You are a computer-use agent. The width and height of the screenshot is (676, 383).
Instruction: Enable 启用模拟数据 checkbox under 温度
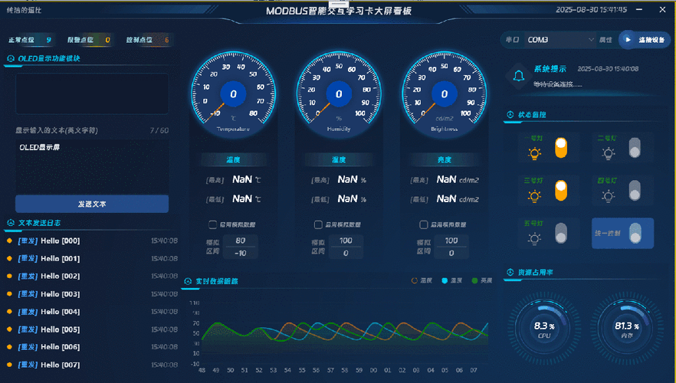tap(212, 224)
